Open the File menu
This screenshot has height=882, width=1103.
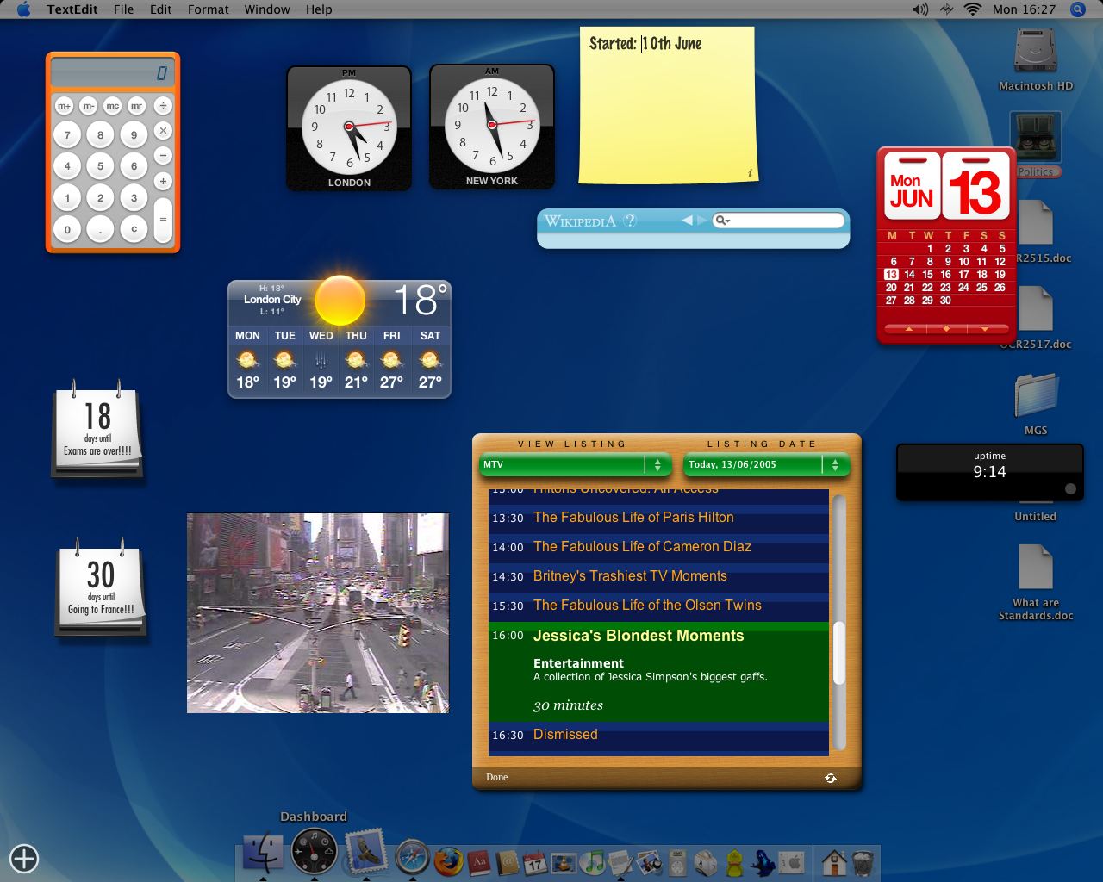click(x=123, y=9)
